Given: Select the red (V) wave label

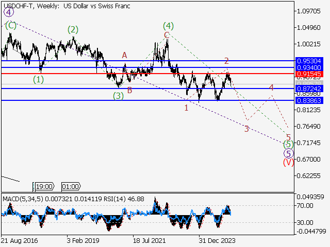Looking at the screenshot, I should (288, 162).
